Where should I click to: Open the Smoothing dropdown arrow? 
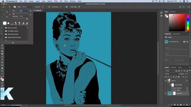pyautogui.click(x=64, y=7)
